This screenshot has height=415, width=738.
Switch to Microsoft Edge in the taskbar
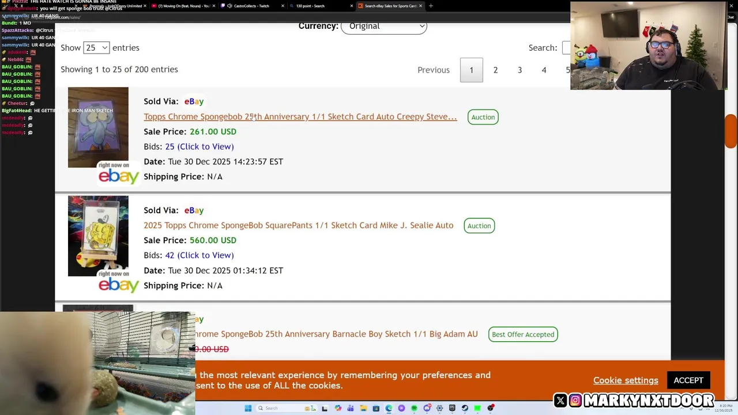[x=389, y=408]
